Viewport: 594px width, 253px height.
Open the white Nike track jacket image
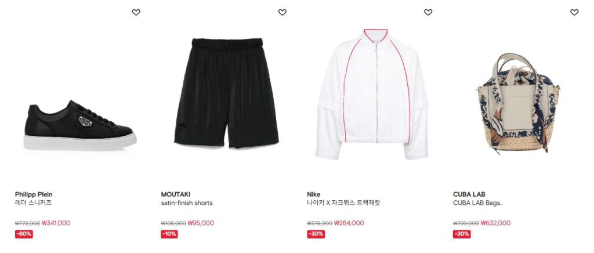click(x=372, y=95)
